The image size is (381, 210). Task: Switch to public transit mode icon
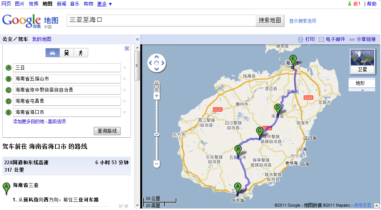click(x=67, y=53)
